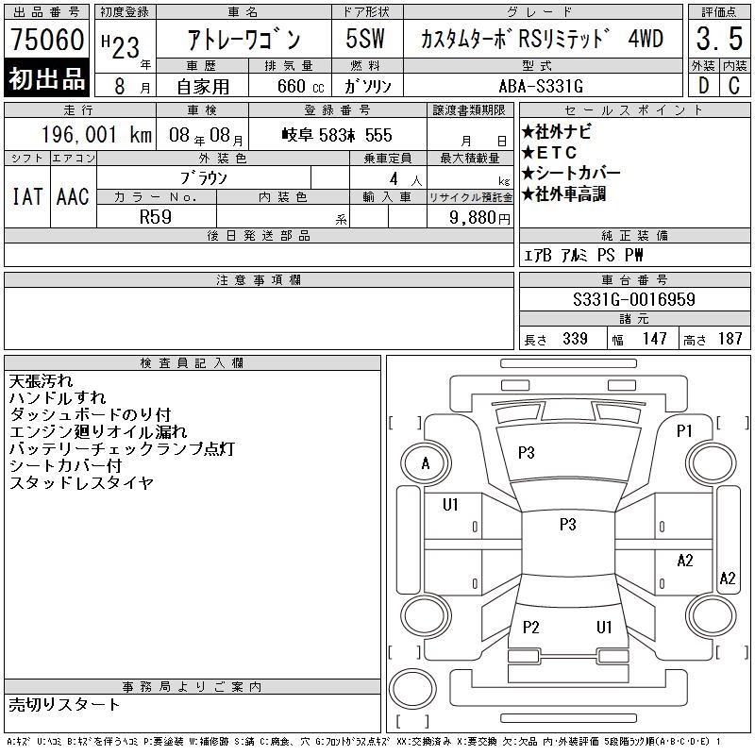Select the P2 mark on the rear gate

coord(531,628)
